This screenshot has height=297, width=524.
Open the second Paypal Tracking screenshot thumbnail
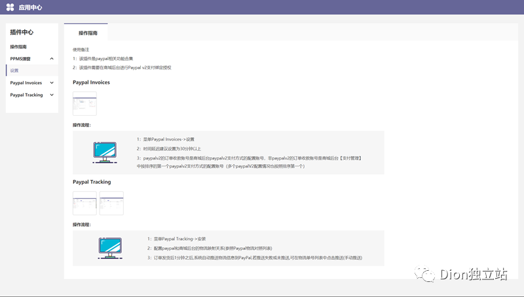[111, 203]
